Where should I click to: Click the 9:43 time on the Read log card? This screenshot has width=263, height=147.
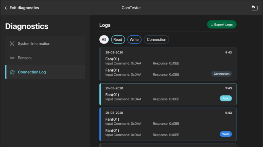click(228, 88)
